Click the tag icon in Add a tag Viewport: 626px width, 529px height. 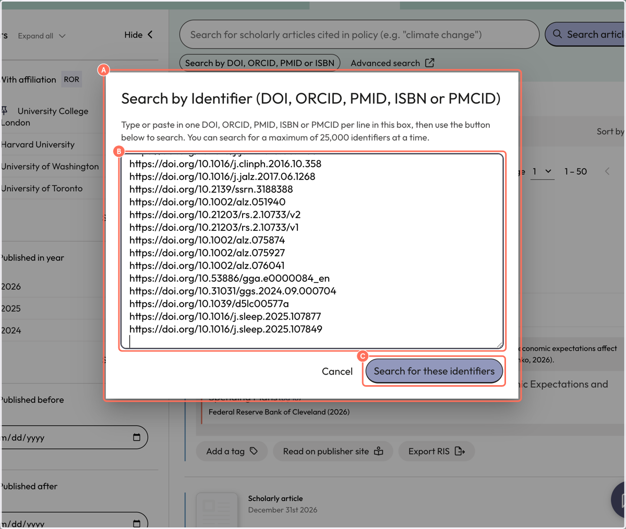tap(254, 451)
